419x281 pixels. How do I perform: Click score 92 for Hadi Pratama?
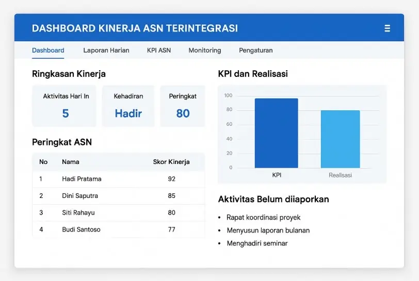point(171,179)
